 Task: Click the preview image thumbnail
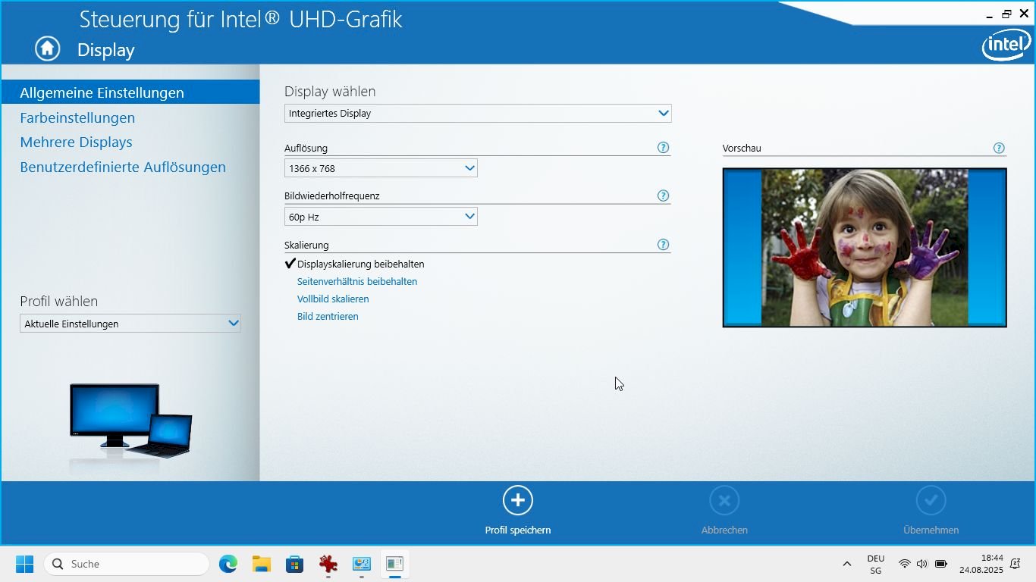864,248
